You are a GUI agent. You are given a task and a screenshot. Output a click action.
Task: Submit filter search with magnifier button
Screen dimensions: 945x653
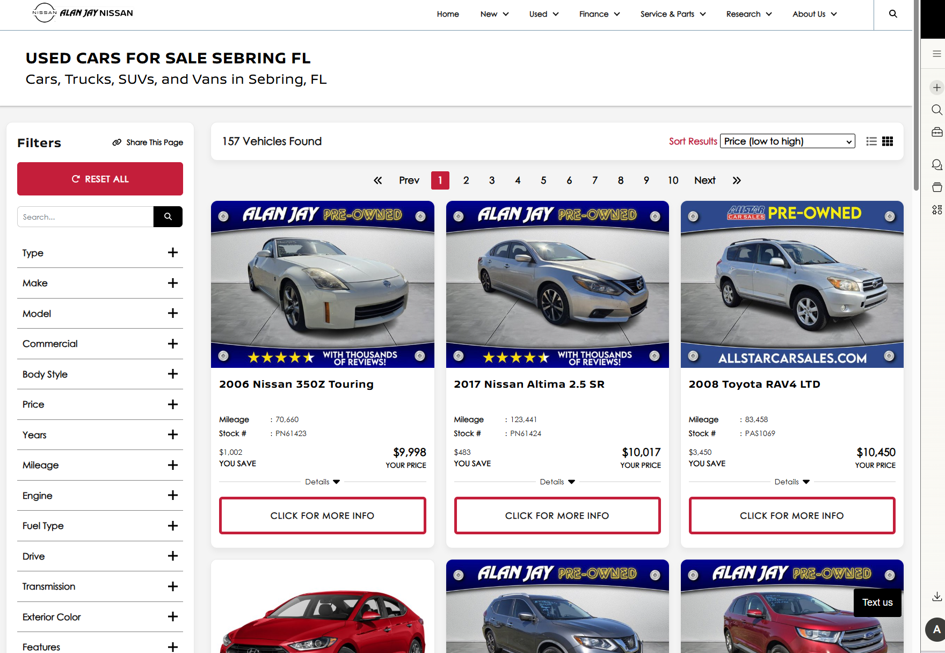click(x=168, y=216)
